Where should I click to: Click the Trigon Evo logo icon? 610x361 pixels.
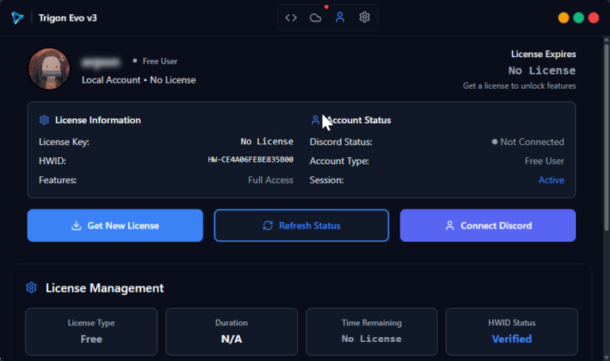pos(17,17)
